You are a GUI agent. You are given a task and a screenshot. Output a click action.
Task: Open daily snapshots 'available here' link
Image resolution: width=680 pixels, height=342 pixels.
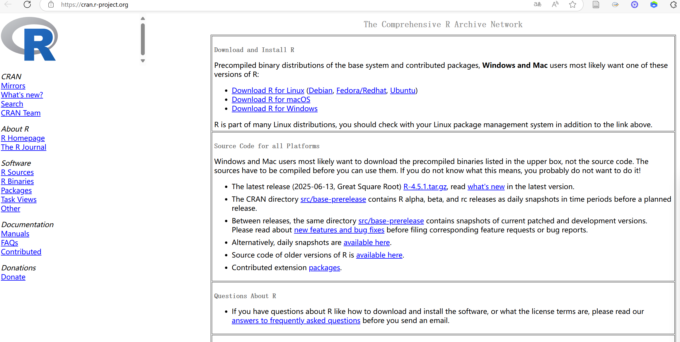point(367,242)
